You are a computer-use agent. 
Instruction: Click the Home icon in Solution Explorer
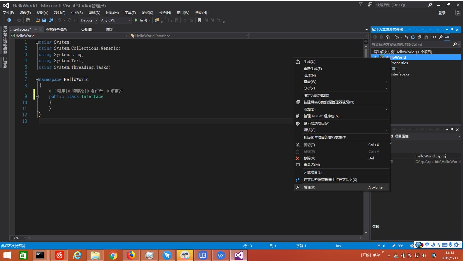pyautogui.click(x=388, y=37)
